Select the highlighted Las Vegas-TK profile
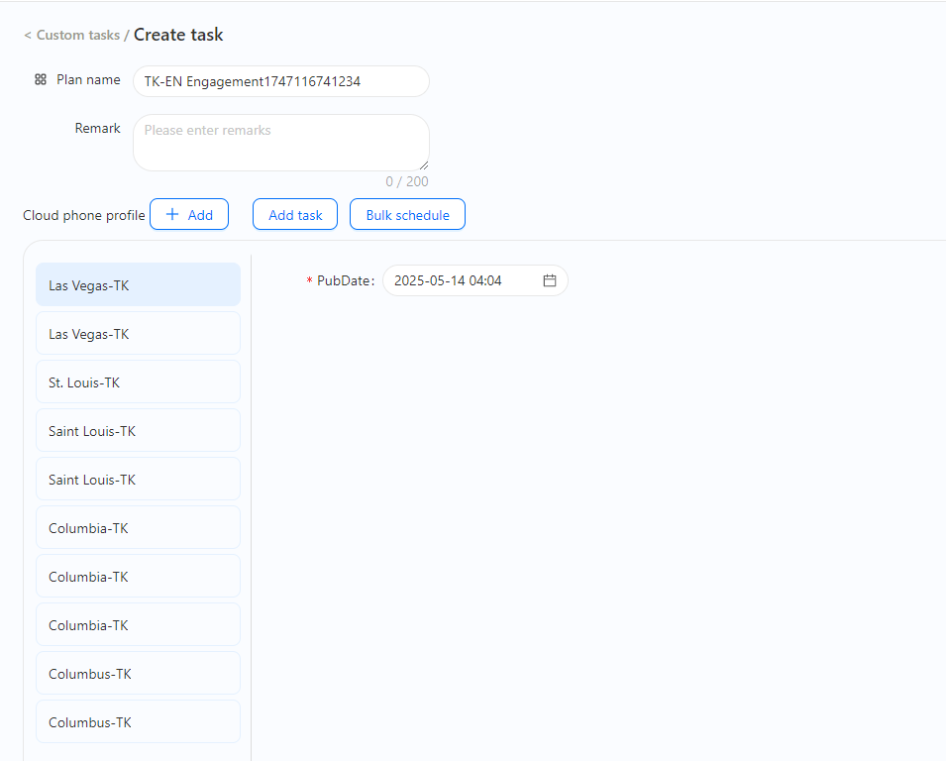The image size is (946, 761). pos(138,284)
